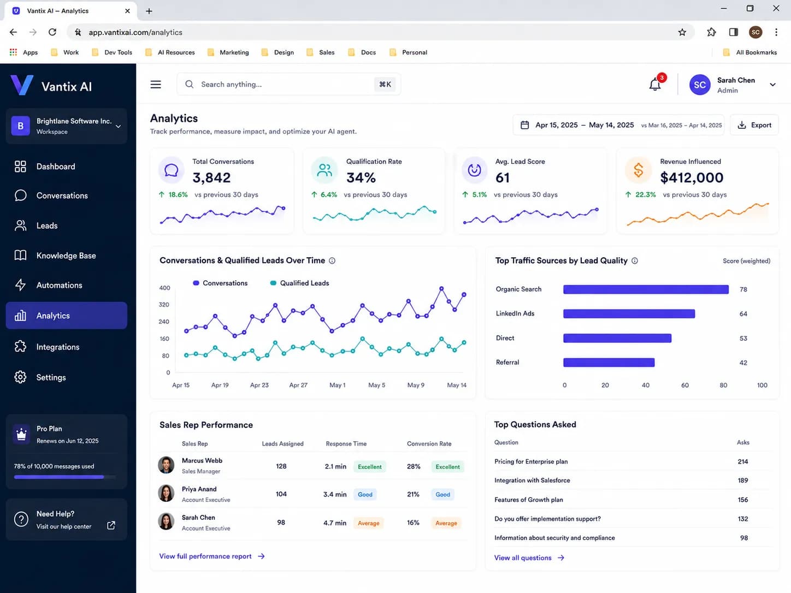Viewport: 791px width, 593px height.
Task: Toggle Qualified Leads series in chart legend
Action: (300, 283)
